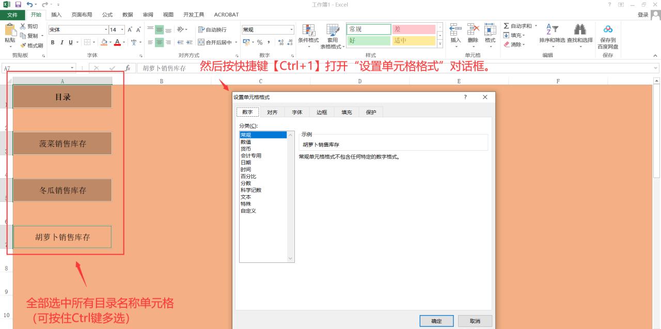Undo the last action
This screenshot has height=329, width=661.
pyautogui.click(x=29, y=5)
